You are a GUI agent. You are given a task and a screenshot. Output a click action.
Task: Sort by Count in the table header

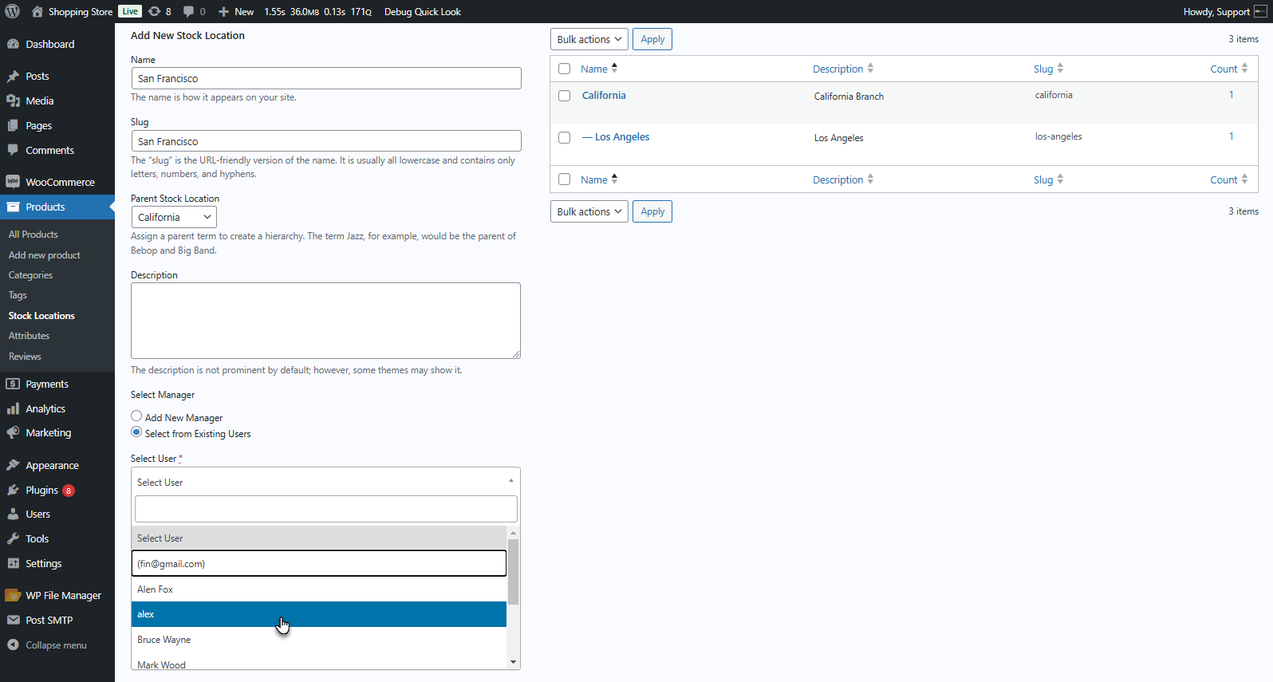click(1228, 69)
